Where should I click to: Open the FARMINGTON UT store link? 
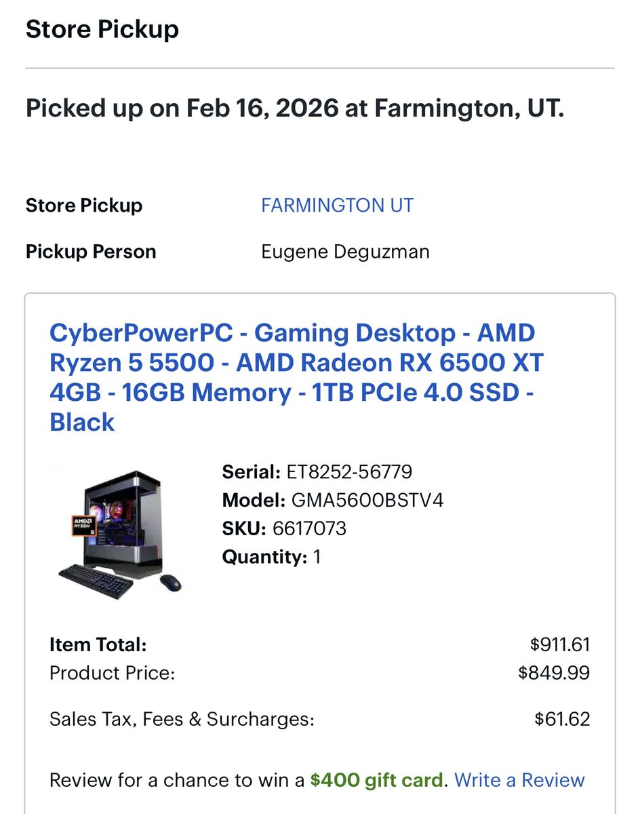click(x=337, y=206)
